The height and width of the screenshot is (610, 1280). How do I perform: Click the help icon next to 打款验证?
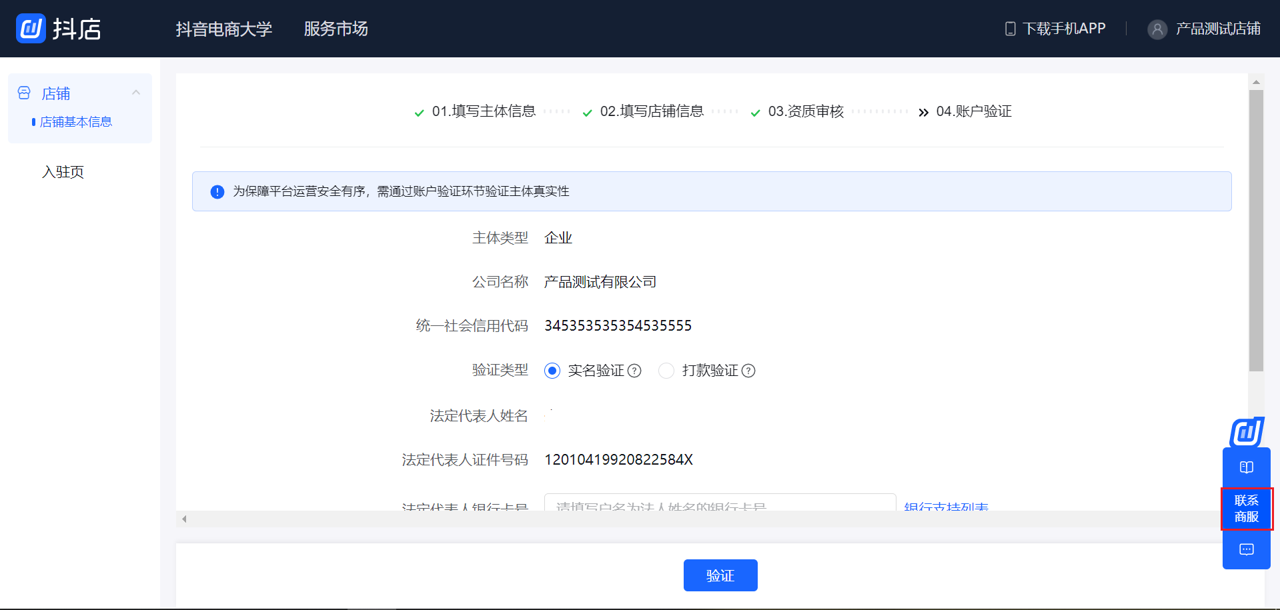[x=748, y=371]
